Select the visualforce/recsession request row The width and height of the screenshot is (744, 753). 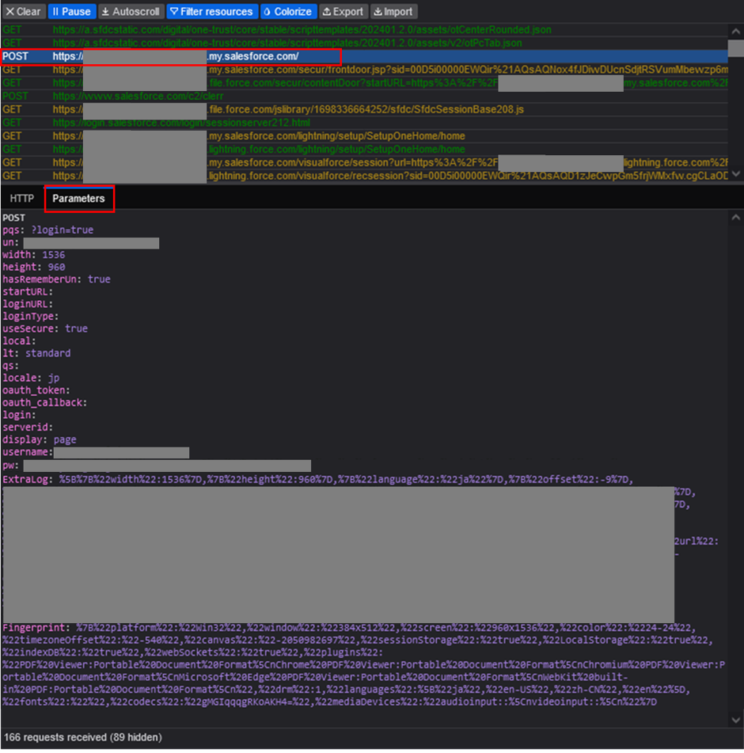point(365,176)
